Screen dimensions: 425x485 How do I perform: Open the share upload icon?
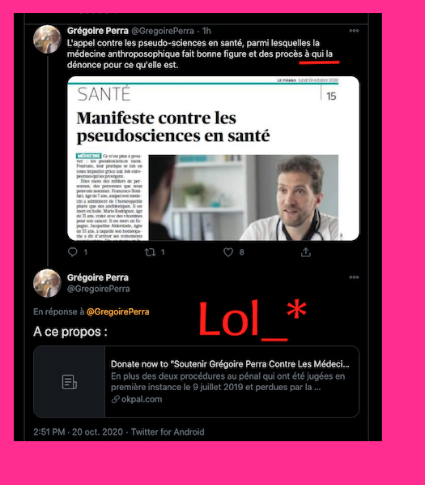point(305,252)
